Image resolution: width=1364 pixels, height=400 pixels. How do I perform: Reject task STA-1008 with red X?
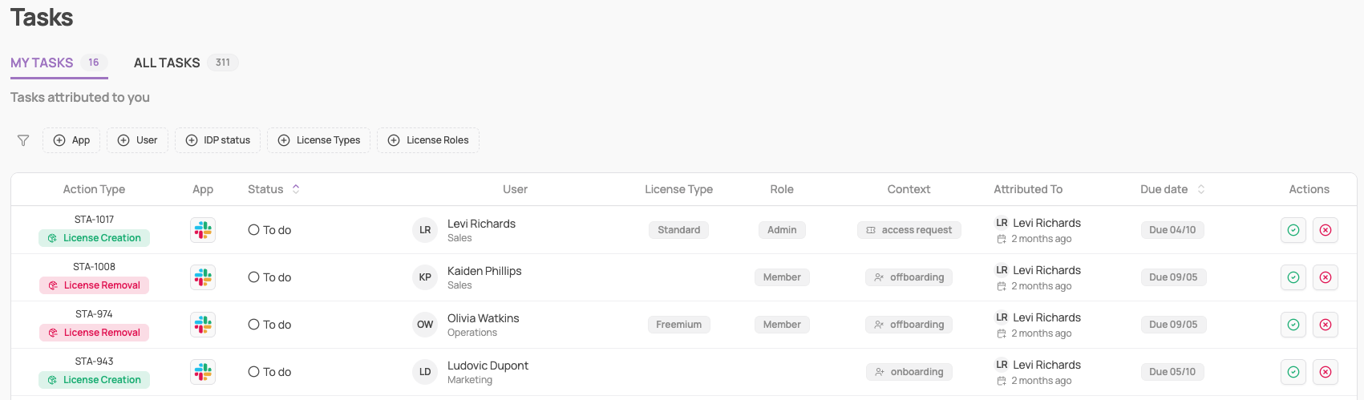pos(1325,277)
